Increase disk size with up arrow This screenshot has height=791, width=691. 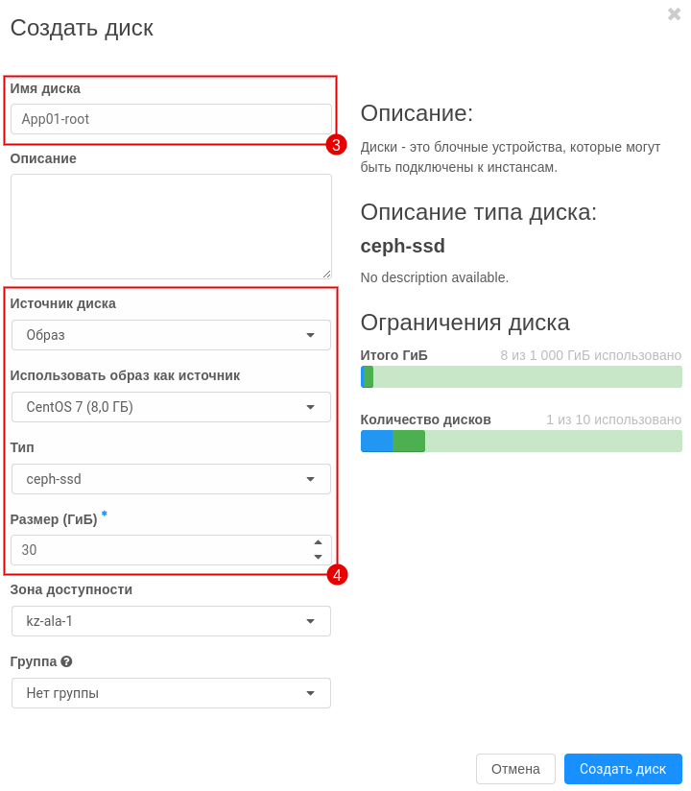pyautogui.click(x=318, y=542)
